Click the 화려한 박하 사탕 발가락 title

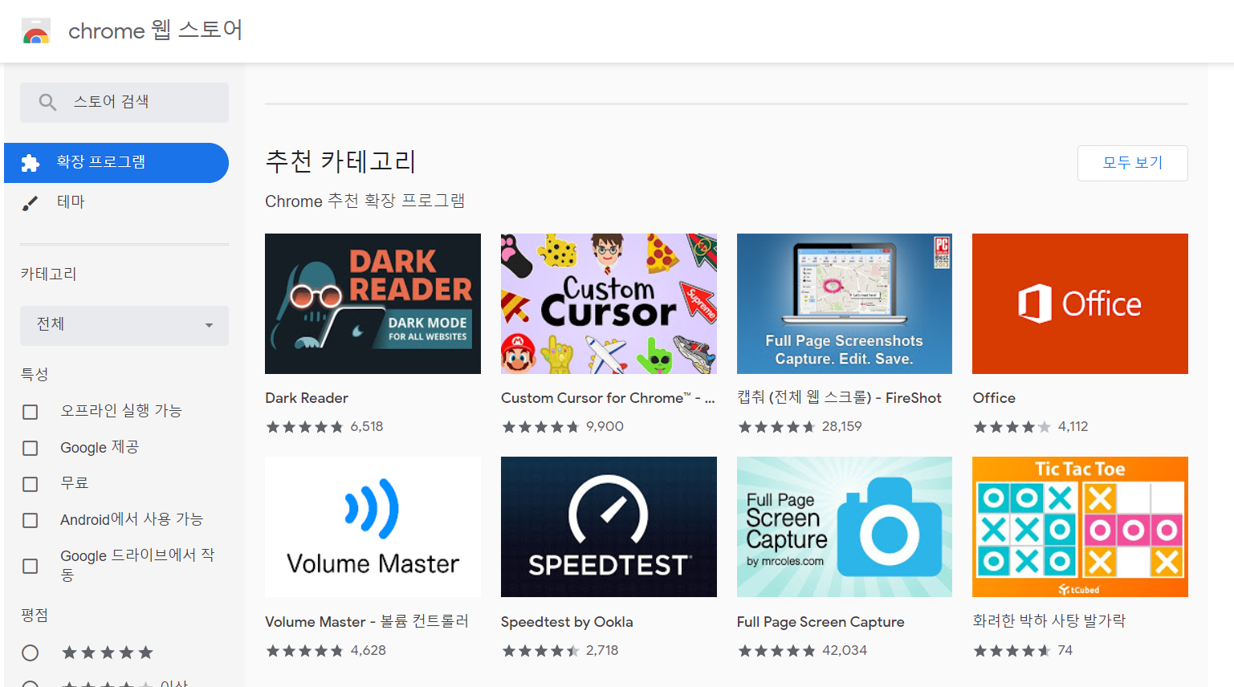[x=1049, y=621]
